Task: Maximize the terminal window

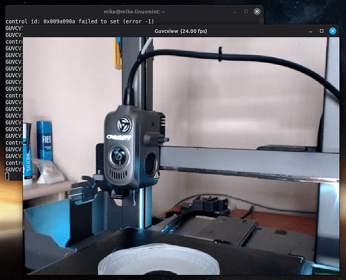Action: point(246,12)
